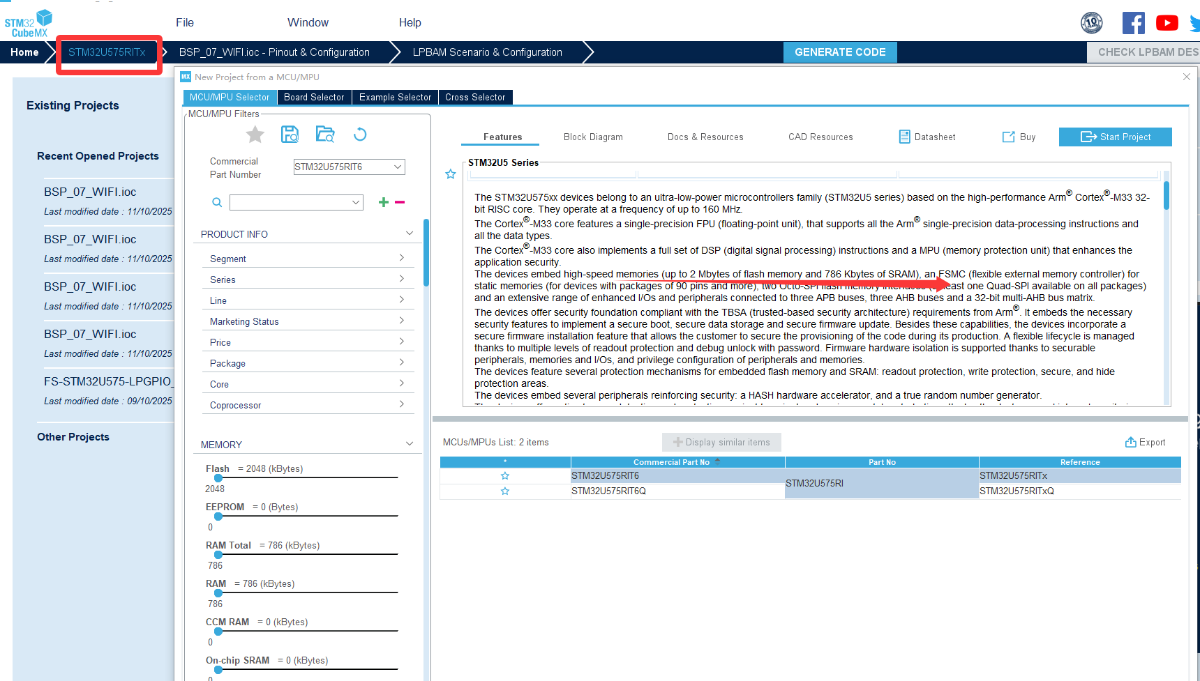This screenshot has height=681, width=1200.
Task: Open the Block Diagram tab
Action: point(593,137)
